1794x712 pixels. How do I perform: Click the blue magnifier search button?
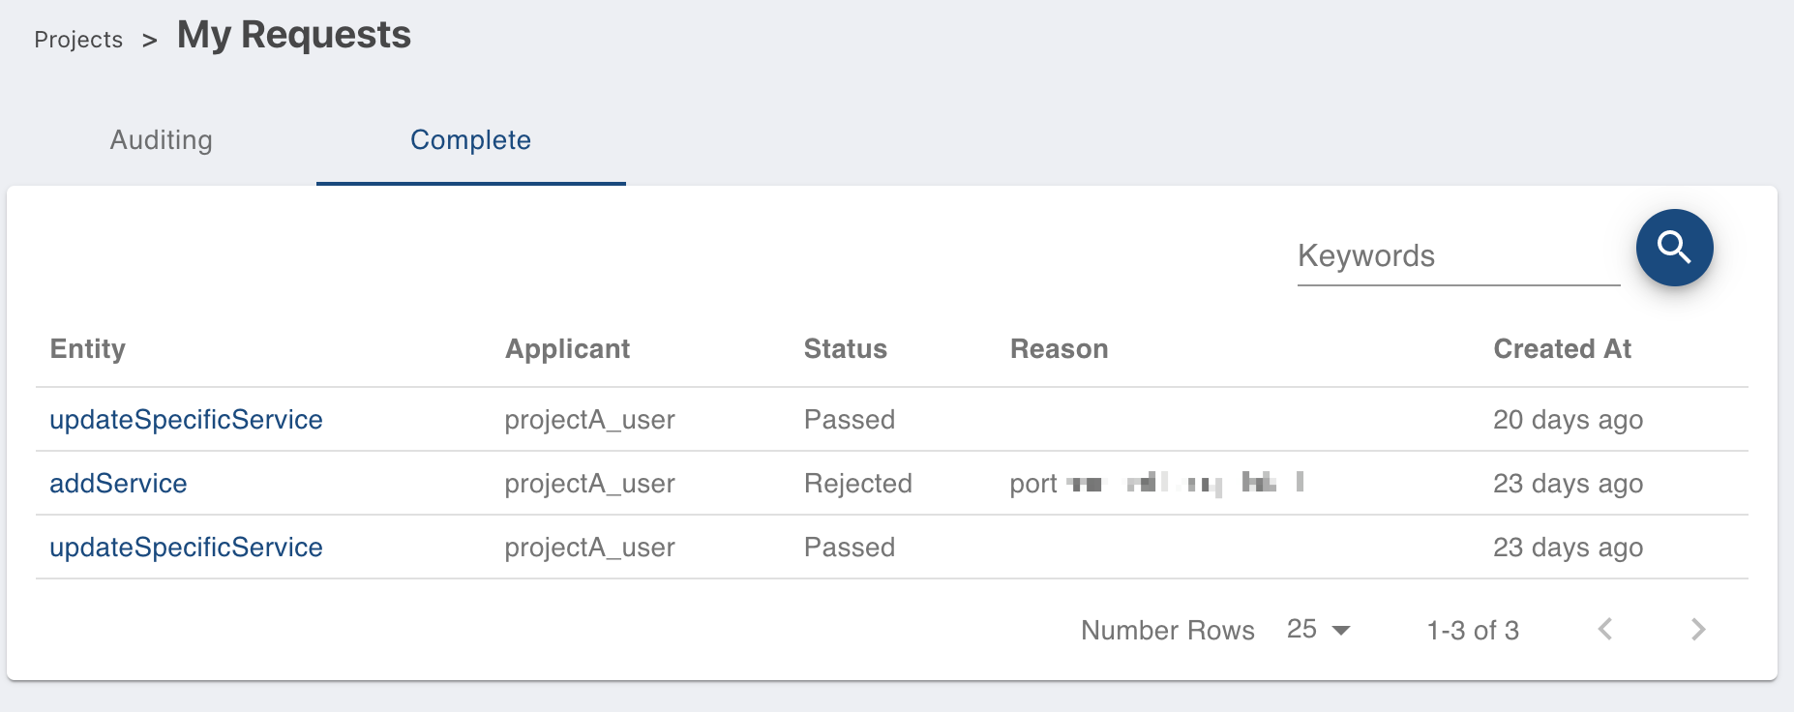pyautogui.click(x=1674, y=248)
